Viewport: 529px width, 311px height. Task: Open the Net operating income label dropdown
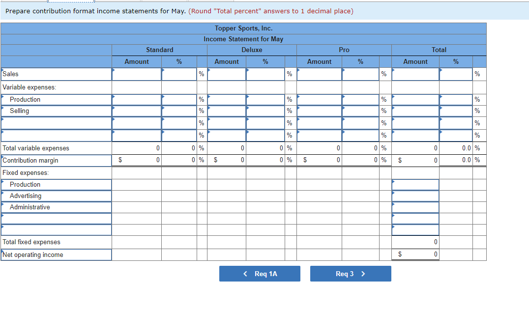(x=56, y=254)
